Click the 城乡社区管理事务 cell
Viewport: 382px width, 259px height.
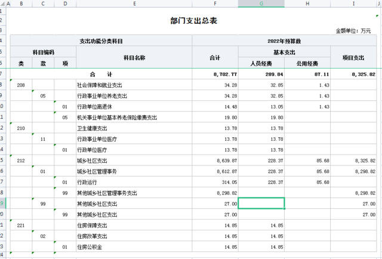(134, 171)
